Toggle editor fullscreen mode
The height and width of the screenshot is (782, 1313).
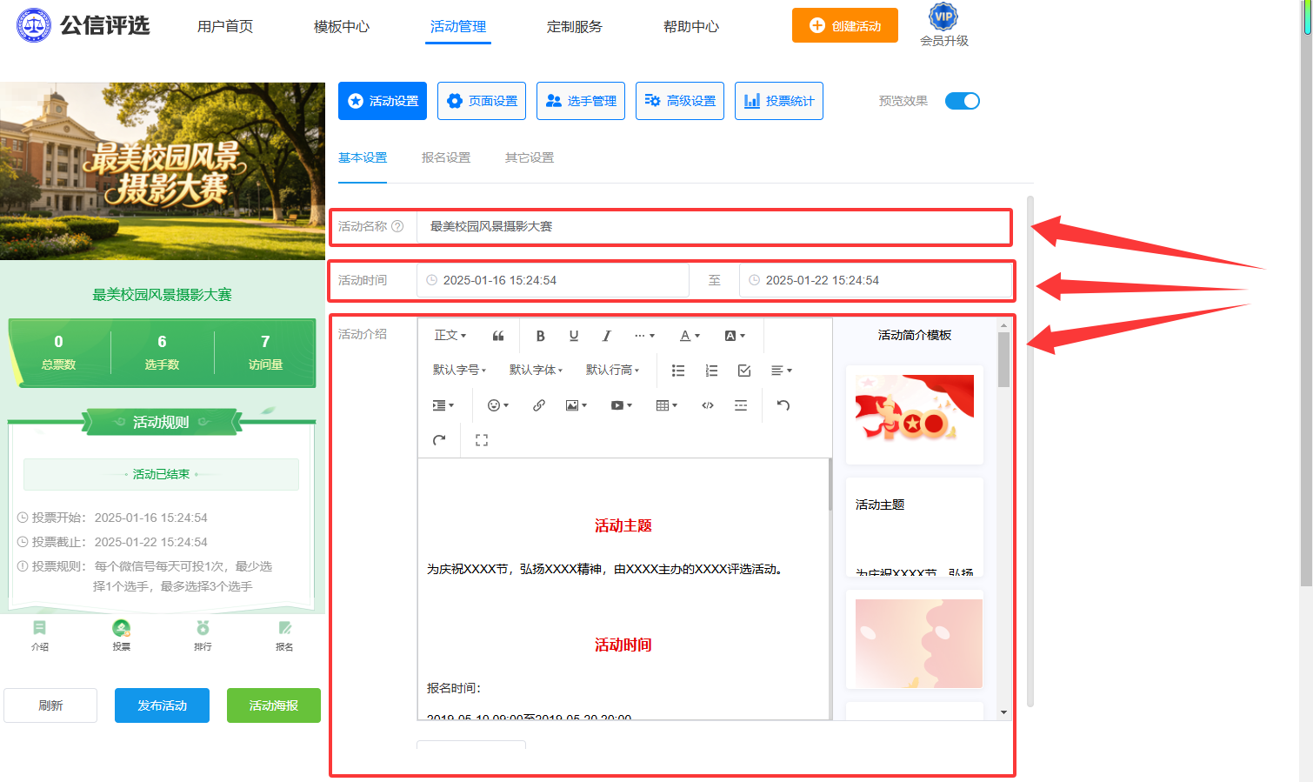(482, 440)
